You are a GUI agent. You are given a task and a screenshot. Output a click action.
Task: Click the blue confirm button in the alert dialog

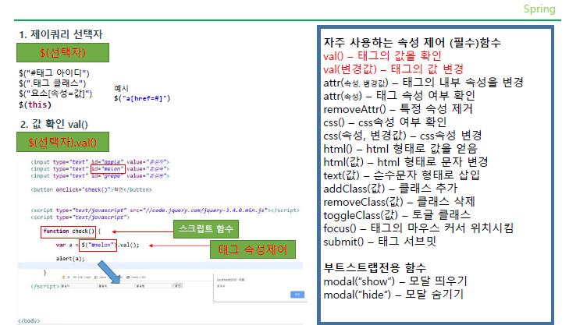pyautogui.click(x=297, y=295)
